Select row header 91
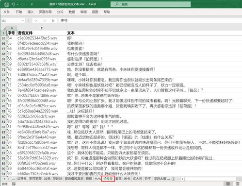The height and width of the screenshot is (186, 242). 3,174
